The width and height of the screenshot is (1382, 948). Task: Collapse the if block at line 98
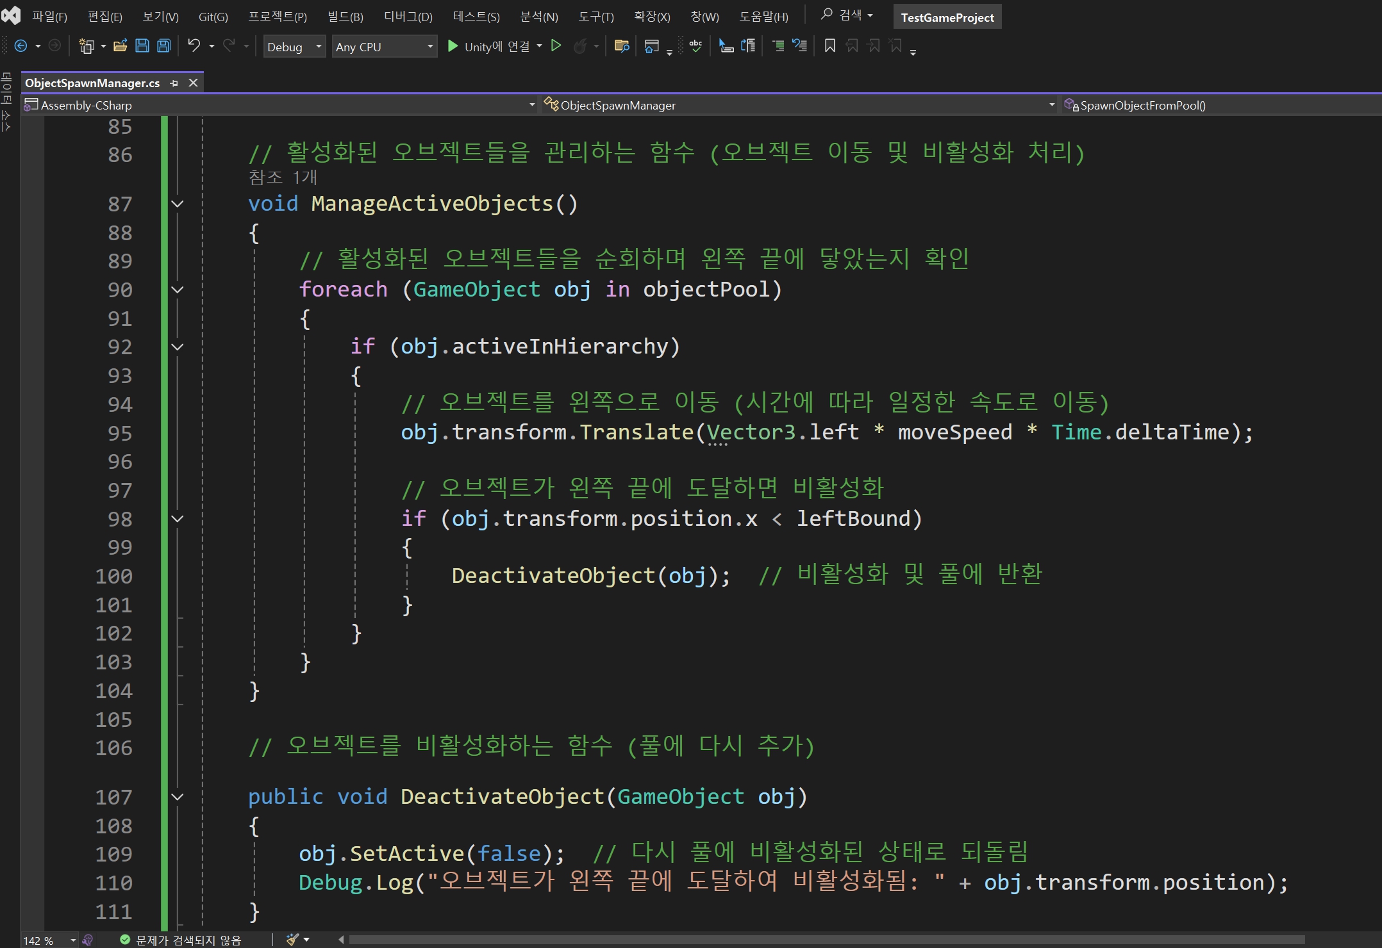click(178, 519)
